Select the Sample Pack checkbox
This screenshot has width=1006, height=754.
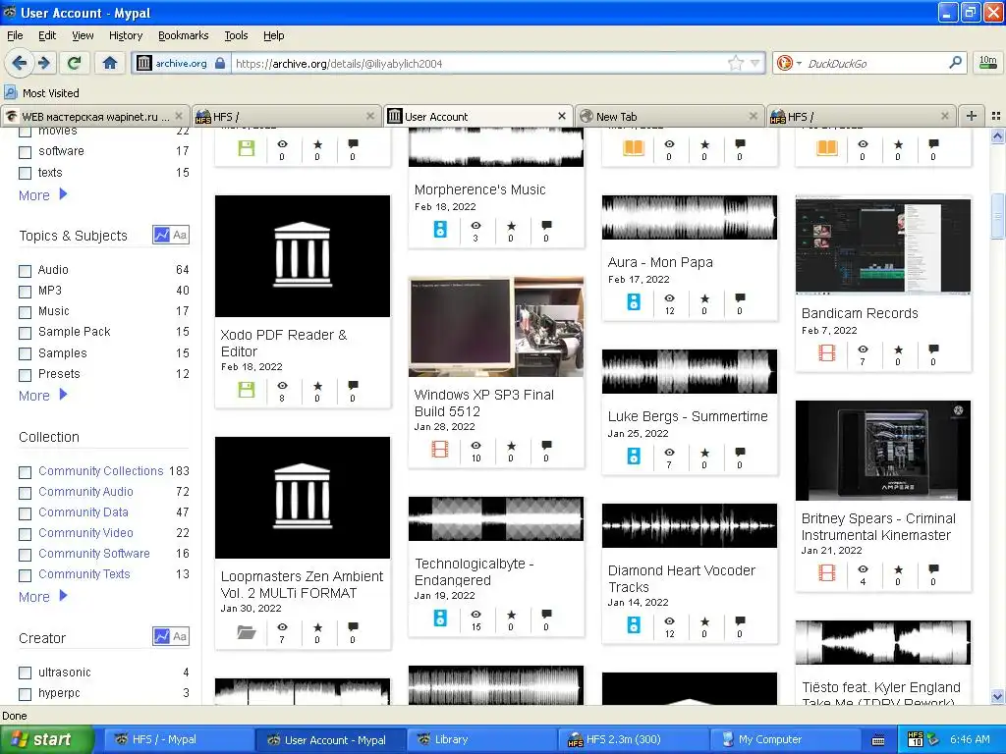pos(25,333)
